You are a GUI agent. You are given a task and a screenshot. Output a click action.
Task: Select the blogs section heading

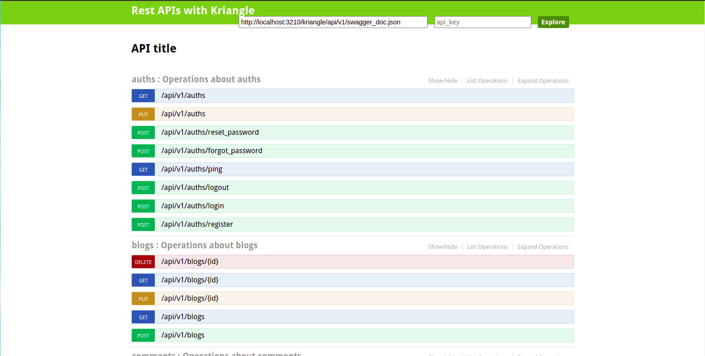pyautogui.click(x=194, y=245)
